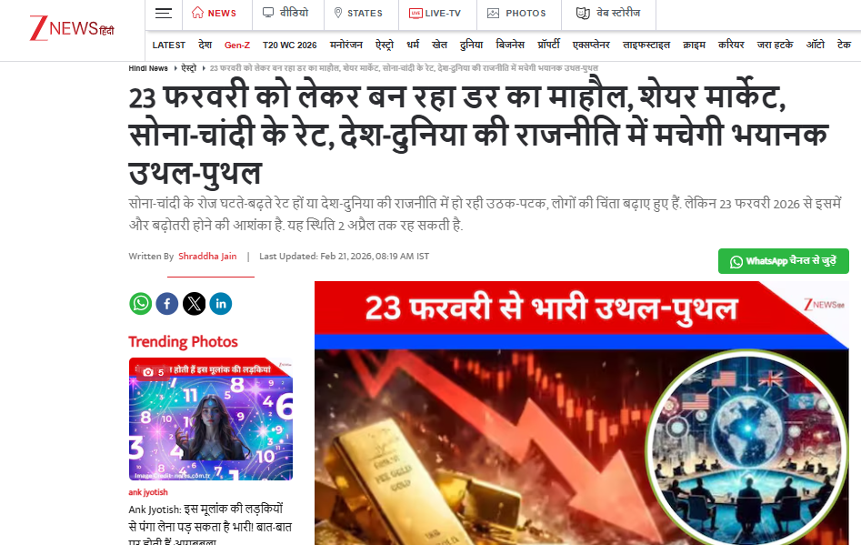The image size is (861, 545).
Task: Open the बिजनेस category
Action: (x=509, y=45)
